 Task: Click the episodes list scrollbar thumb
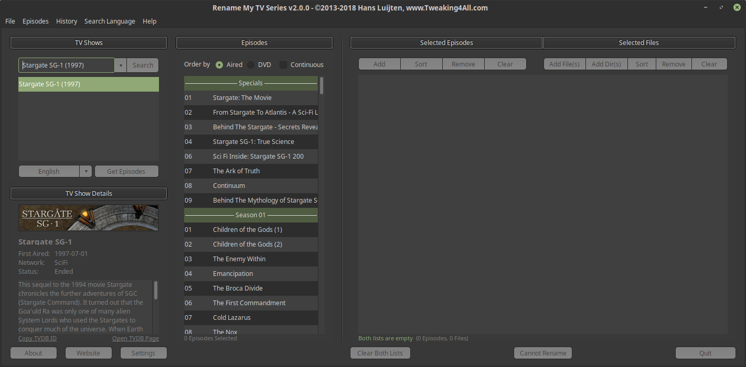322,85
